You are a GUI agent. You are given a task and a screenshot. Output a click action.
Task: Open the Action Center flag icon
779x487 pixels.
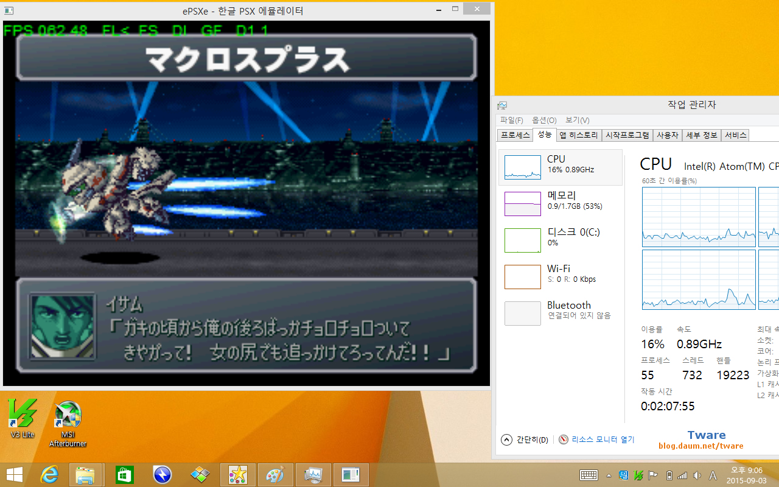(x=653, y=475)
